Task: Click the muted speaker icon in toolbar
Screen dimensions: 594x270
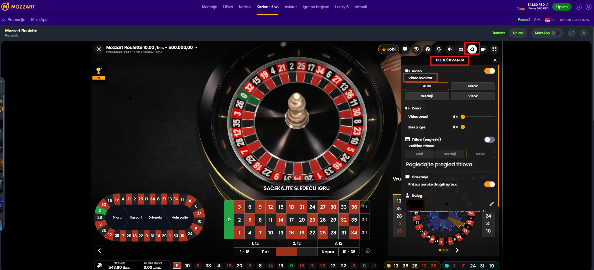Action: (450, 49)
